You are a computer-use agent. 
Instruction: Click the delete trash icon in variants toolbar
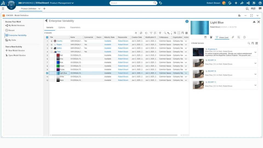(x=160, y=33)
